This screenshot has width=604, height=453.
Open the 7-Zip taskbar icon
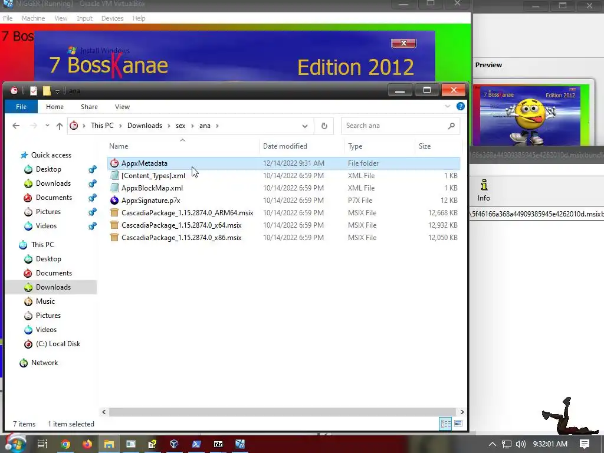[218, 444]
